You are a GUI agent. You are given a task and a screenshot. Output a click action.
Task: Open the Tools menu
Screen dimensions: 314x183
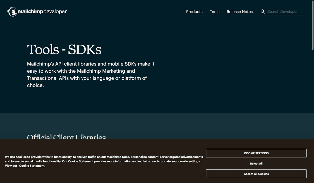click(x=215, y=12)
